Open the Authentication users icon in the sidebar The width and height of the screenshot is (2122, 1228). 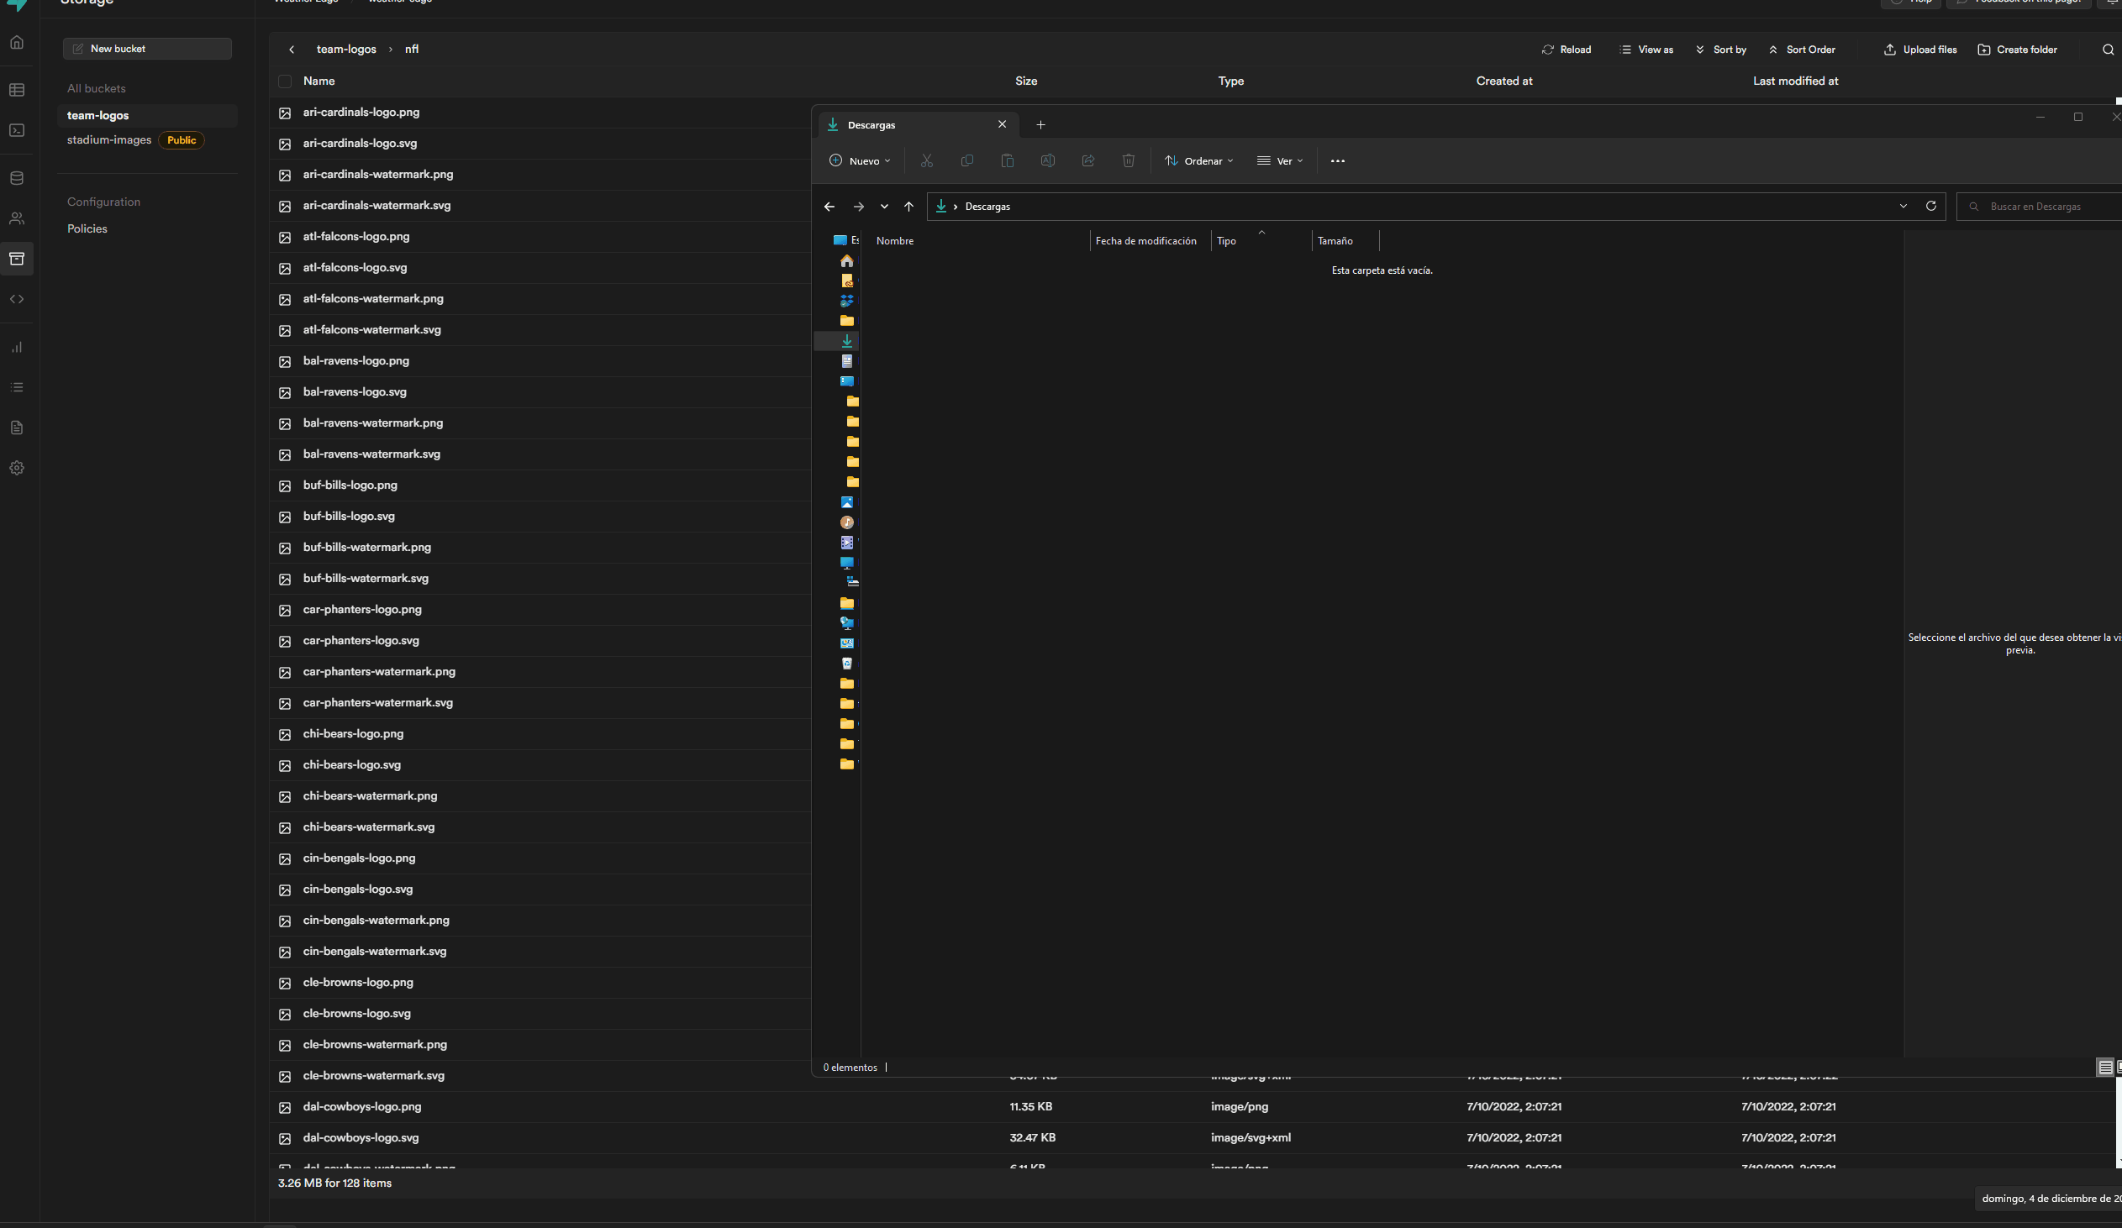coord(17,219)
